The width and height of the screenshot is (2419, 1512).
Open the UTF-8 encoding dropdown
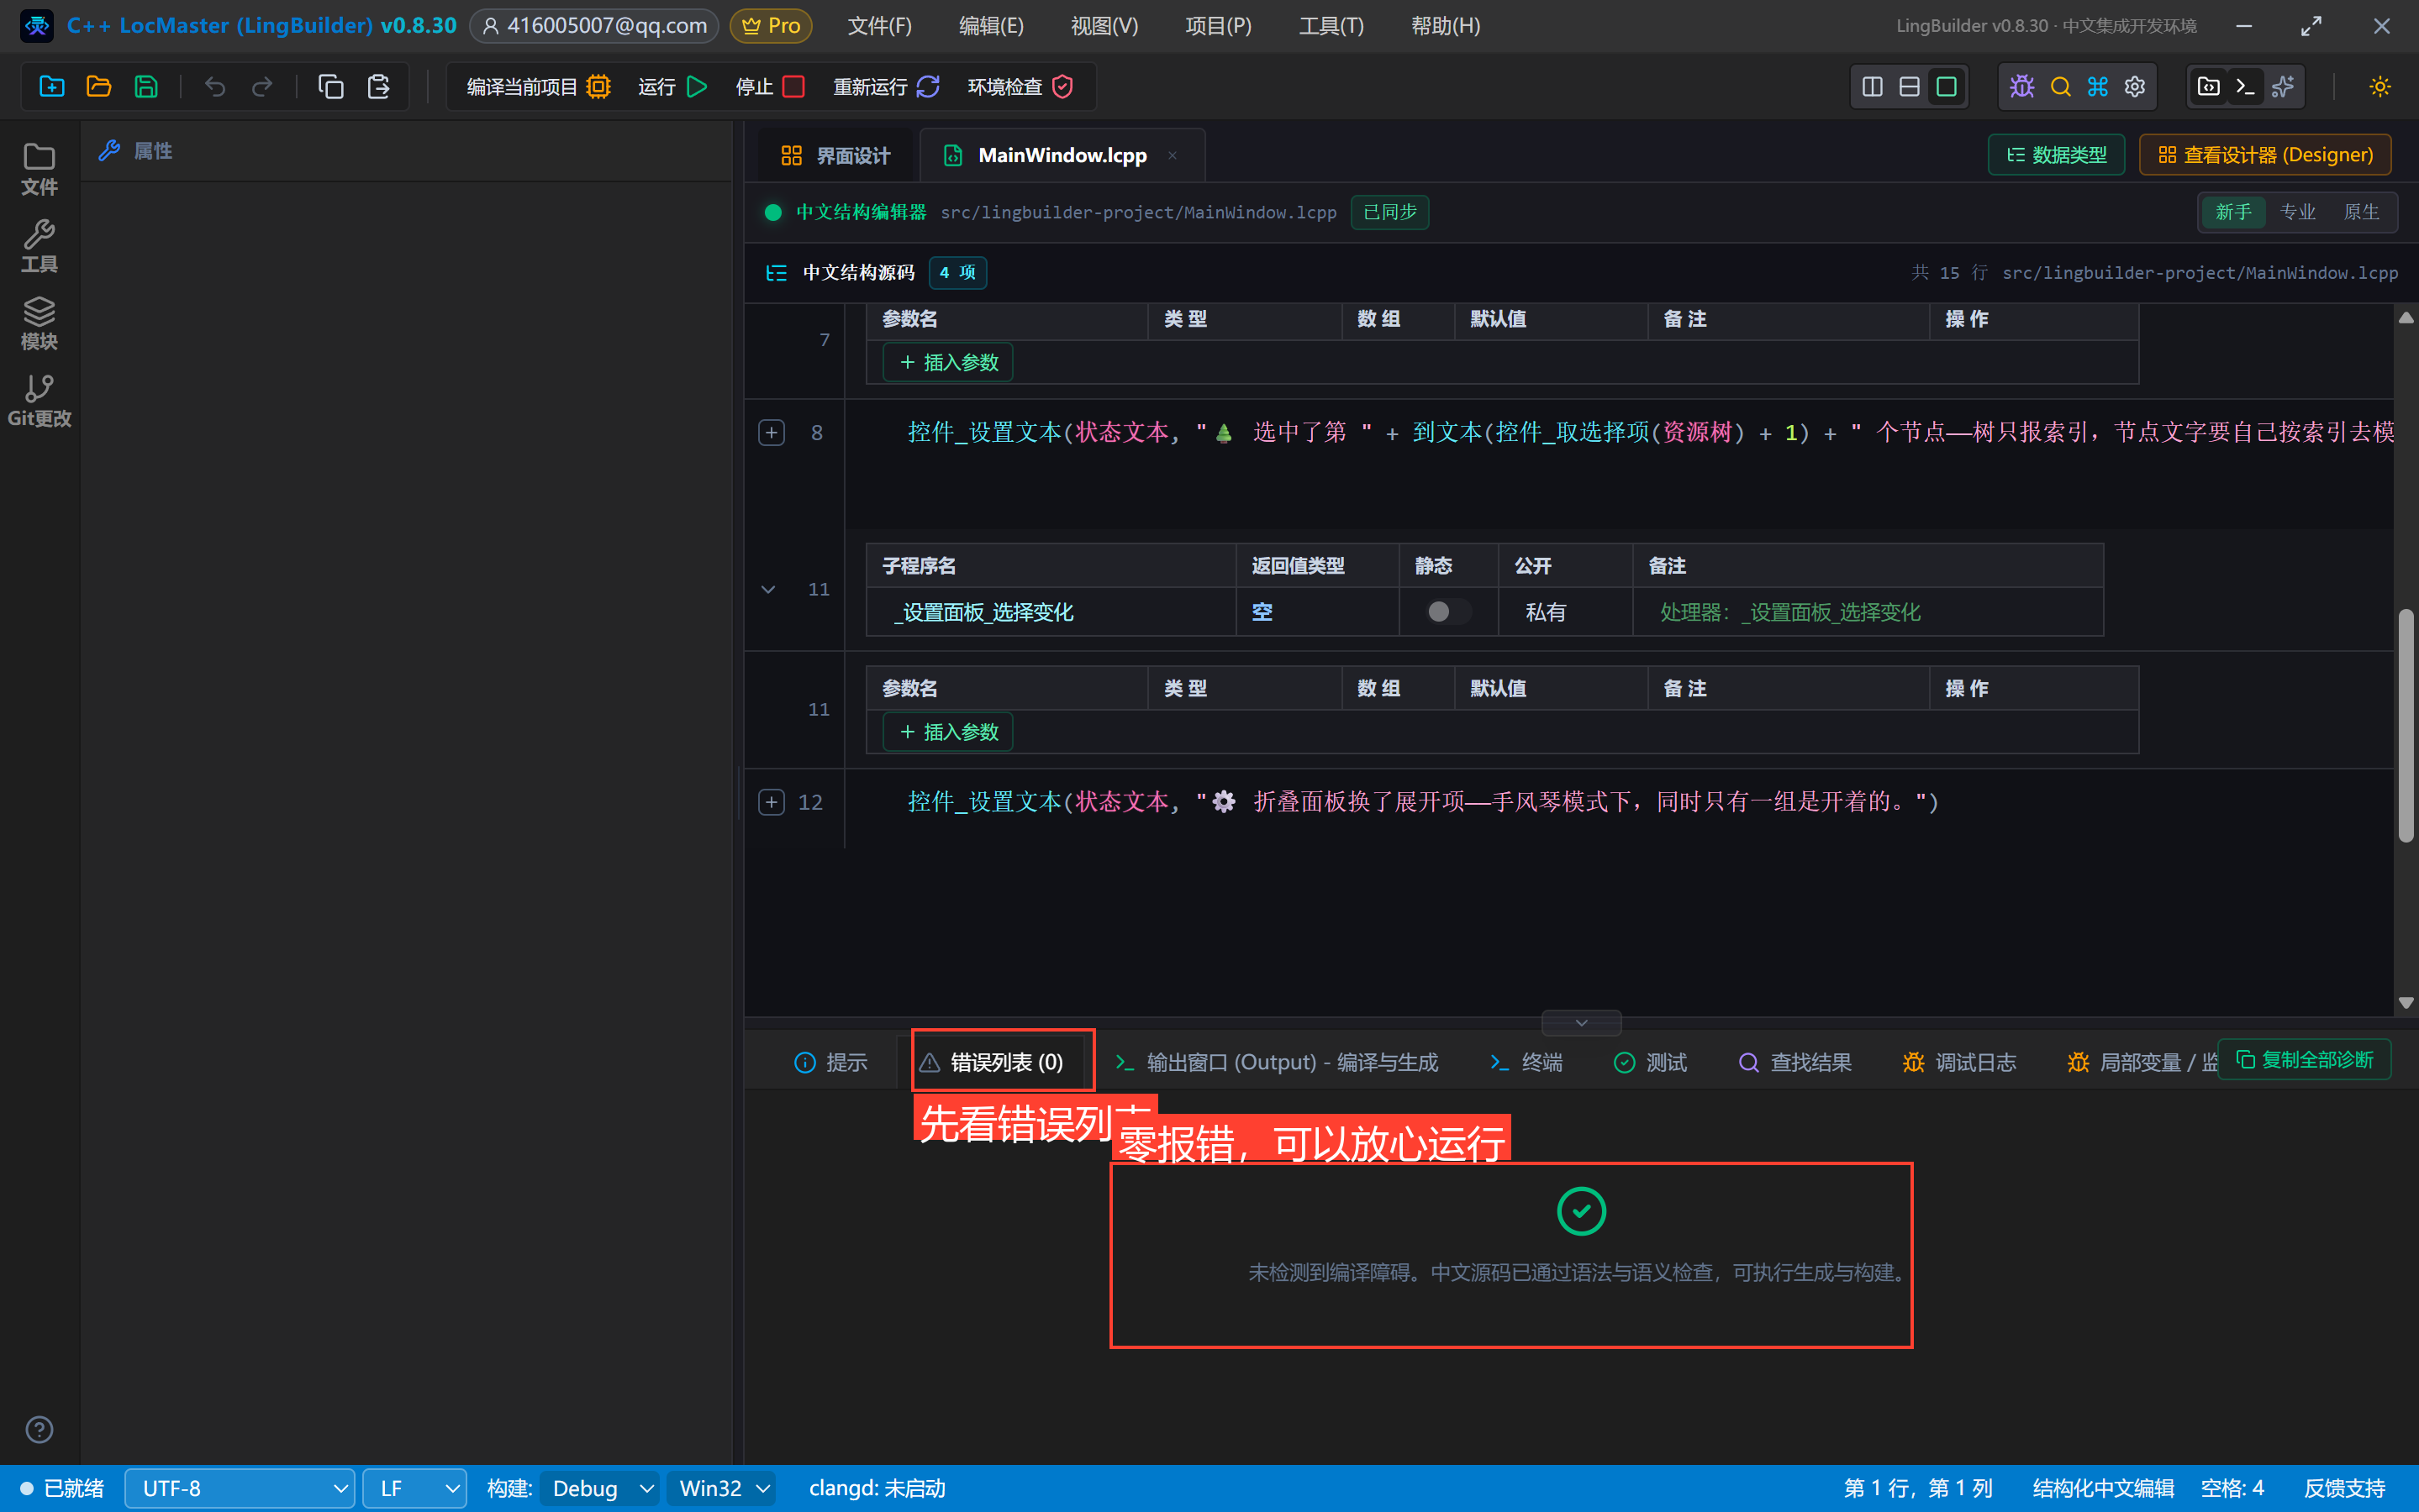[x=240, y=1488]
